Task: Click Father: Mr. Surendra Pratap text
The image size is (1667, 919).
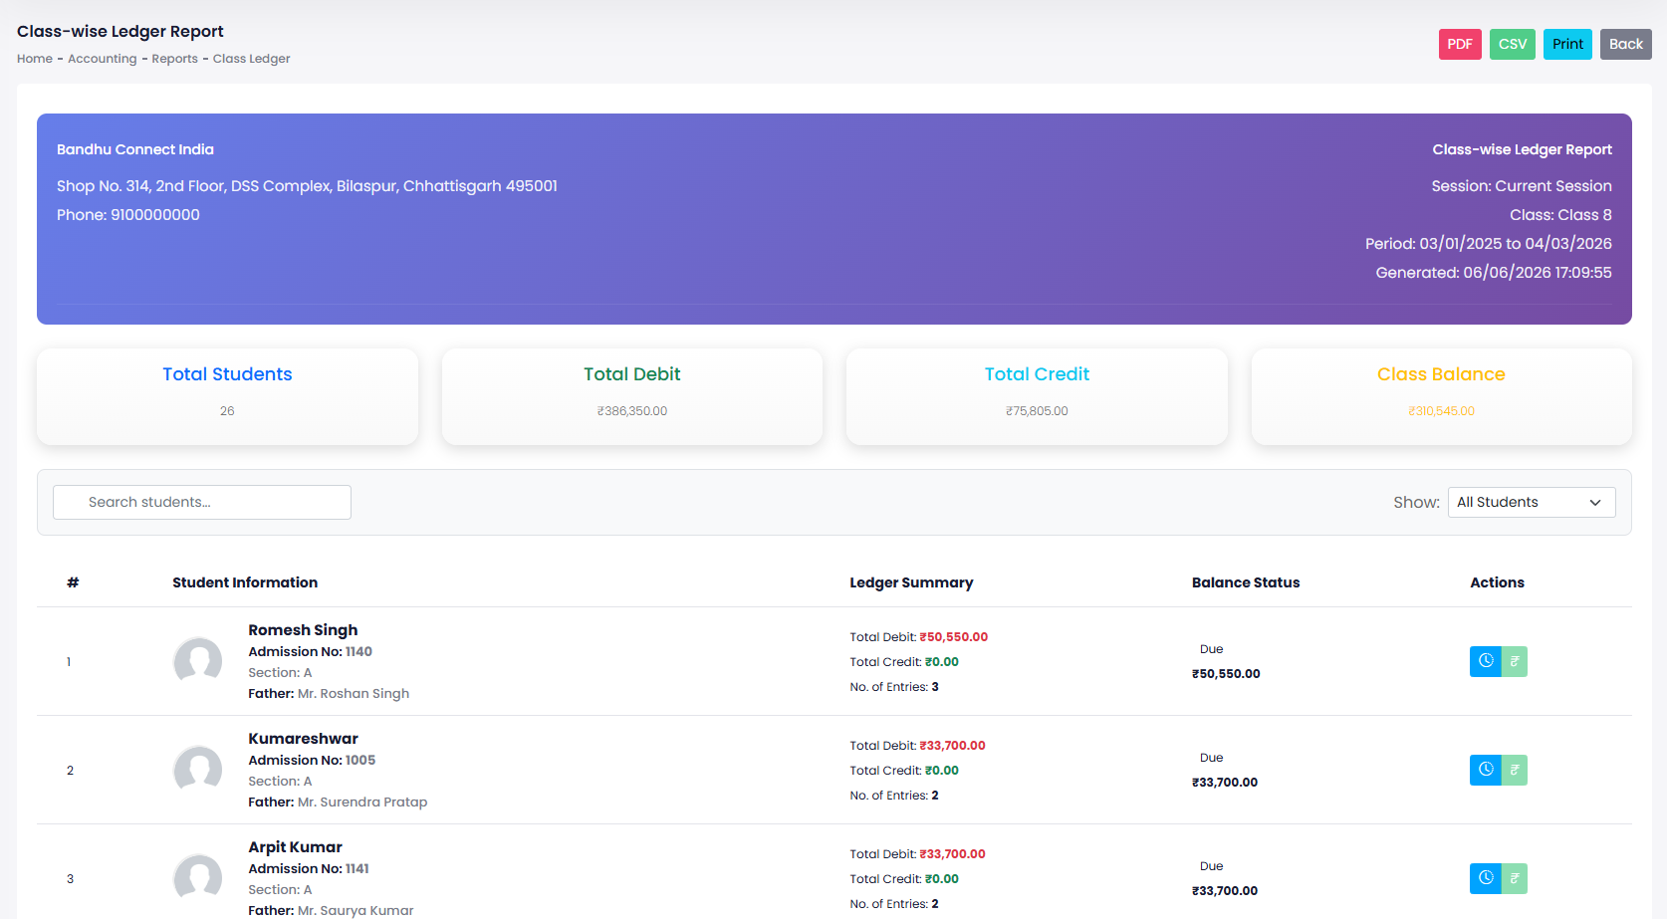Action: pos(338,803)
